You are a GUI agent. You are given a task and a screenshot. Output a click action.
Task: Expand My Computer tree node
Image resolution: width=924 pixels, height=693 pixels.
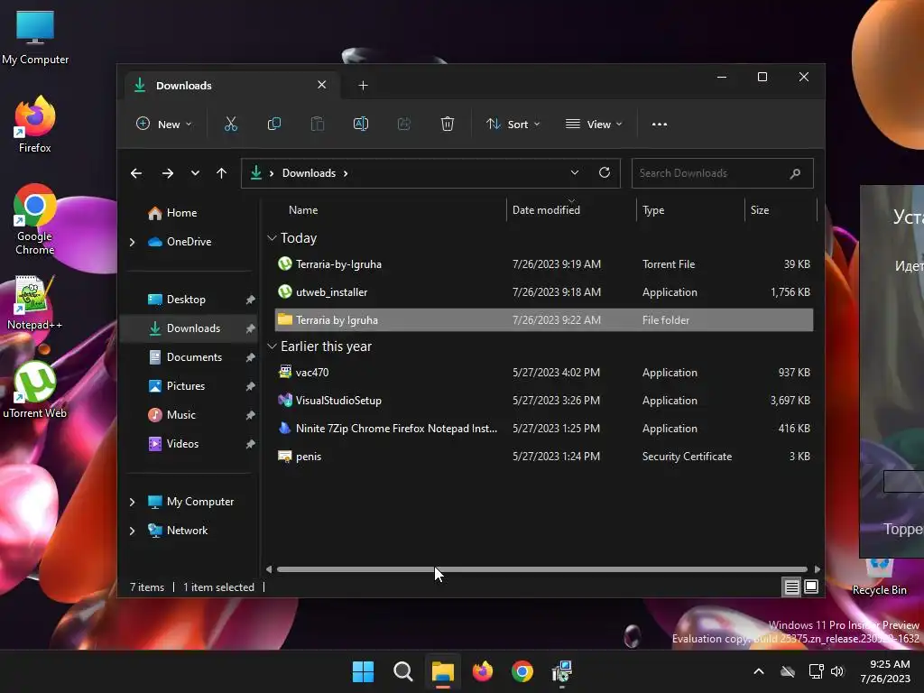pos(132,502)
